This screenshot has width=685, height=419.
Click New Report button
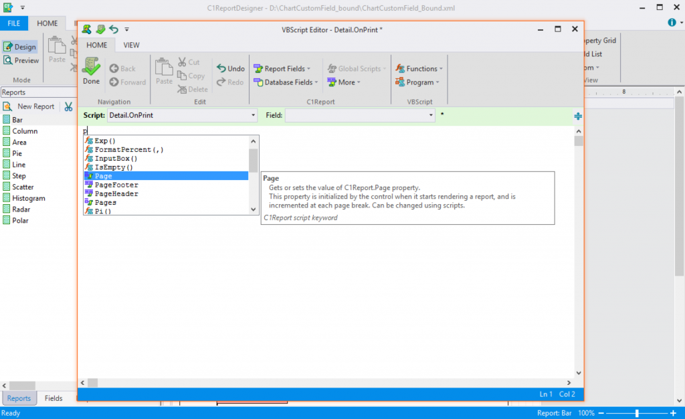29,106
